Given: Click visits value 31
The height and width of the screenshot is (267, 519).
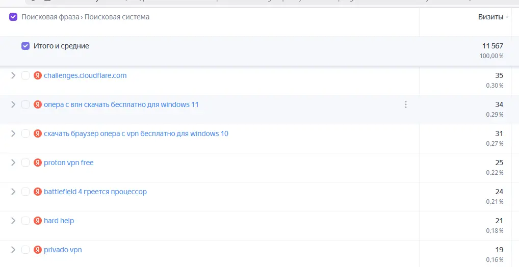Looking at the screenshot, I should (x=499, y=133).
